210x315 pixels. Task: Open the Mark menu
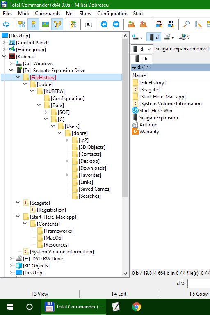(23, 14)
